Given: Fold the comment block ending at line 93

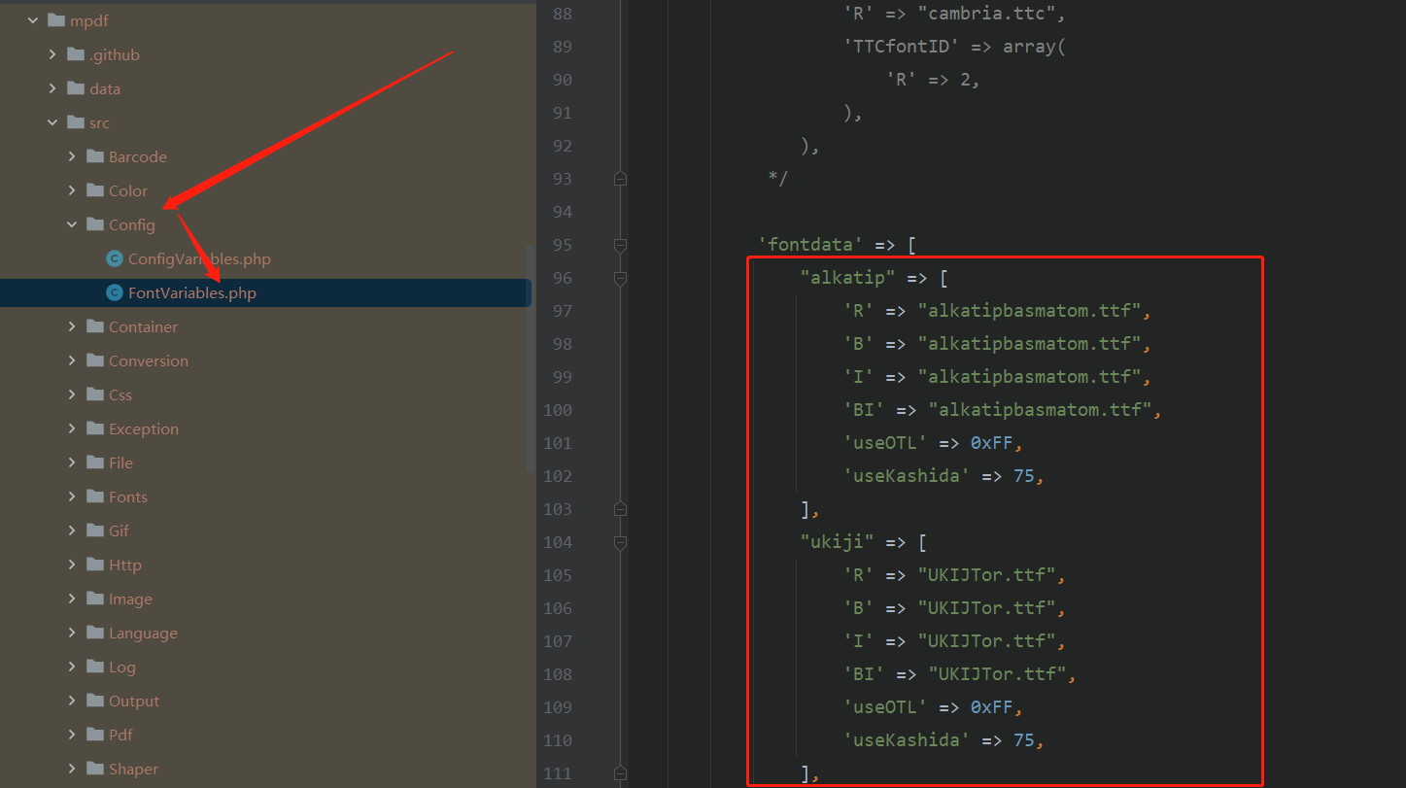Looking at the screenshot, I should (x=620, y=179).
